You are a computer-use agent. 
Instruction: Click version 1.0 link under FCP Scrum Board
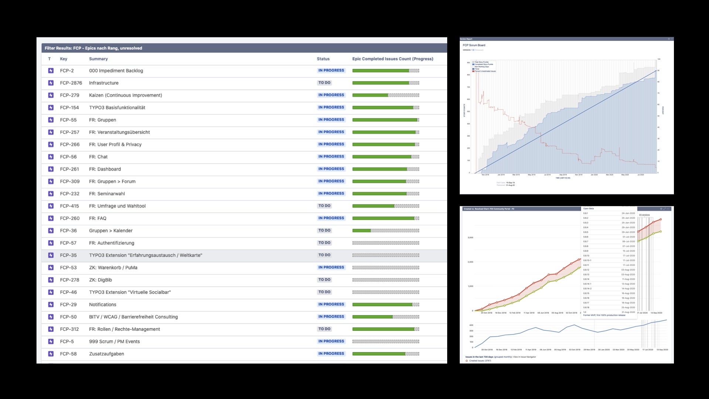tap(473, 50)
